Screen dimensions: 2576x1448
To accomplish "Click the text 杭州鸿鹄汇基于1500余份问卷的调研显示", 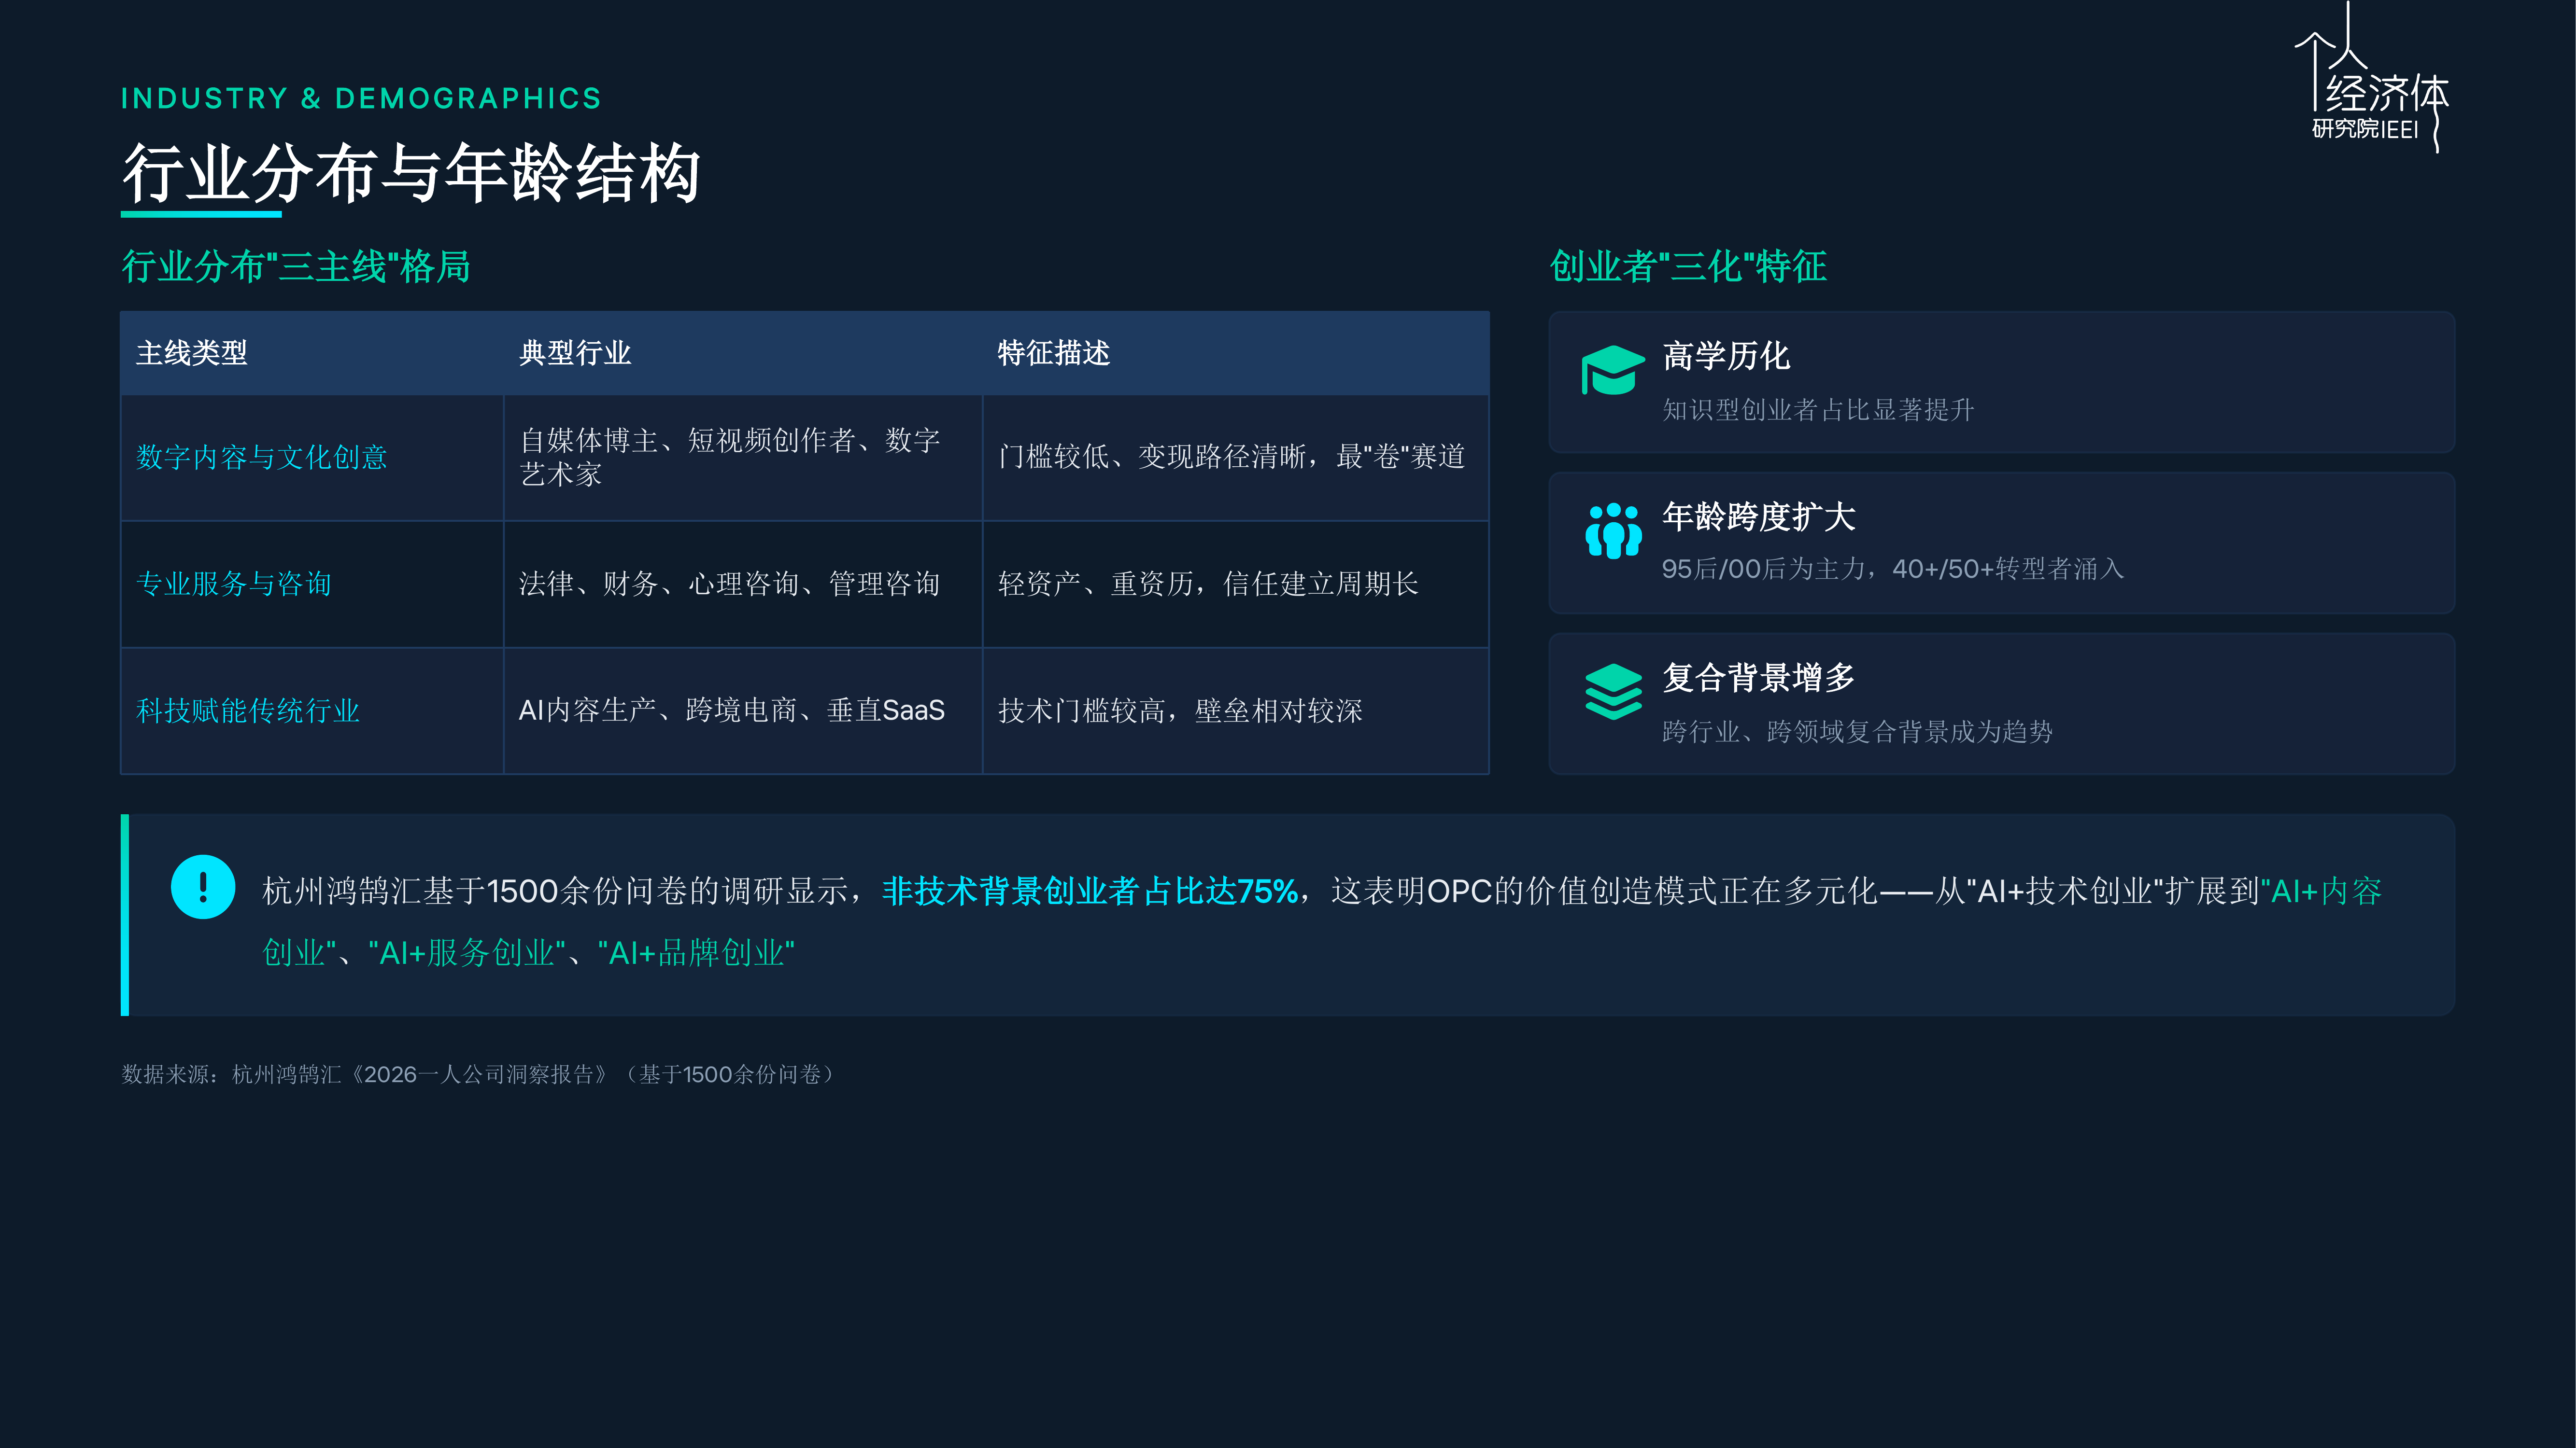I will 555,891.
